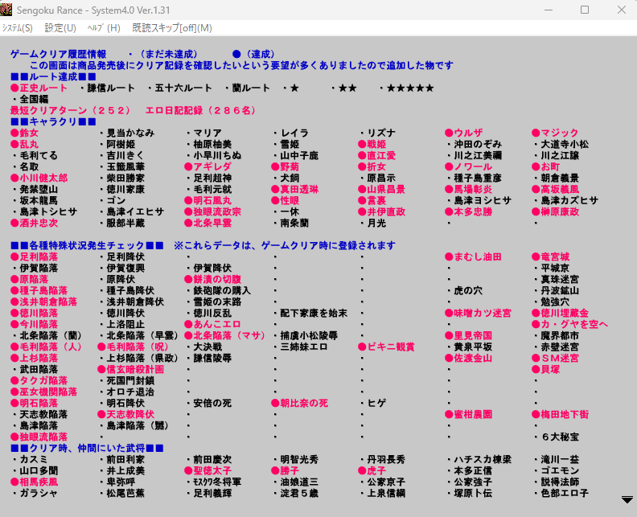Image resolution: width=637 pixels, height=517 pixels.
Task: Click the 相馬疾風 commander entry
Action: pos(35,482)
